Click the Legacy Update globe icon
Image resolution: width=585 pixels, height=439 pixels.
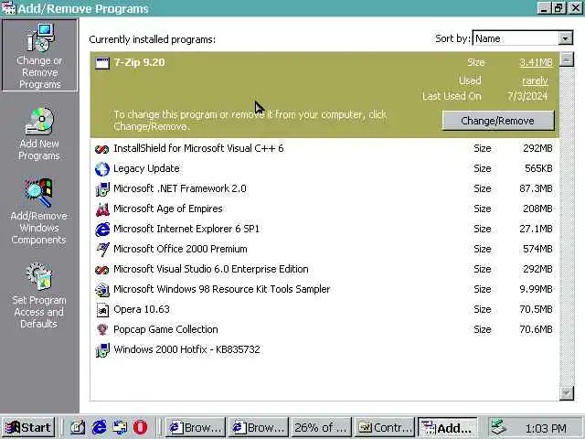tap(101, 169)
